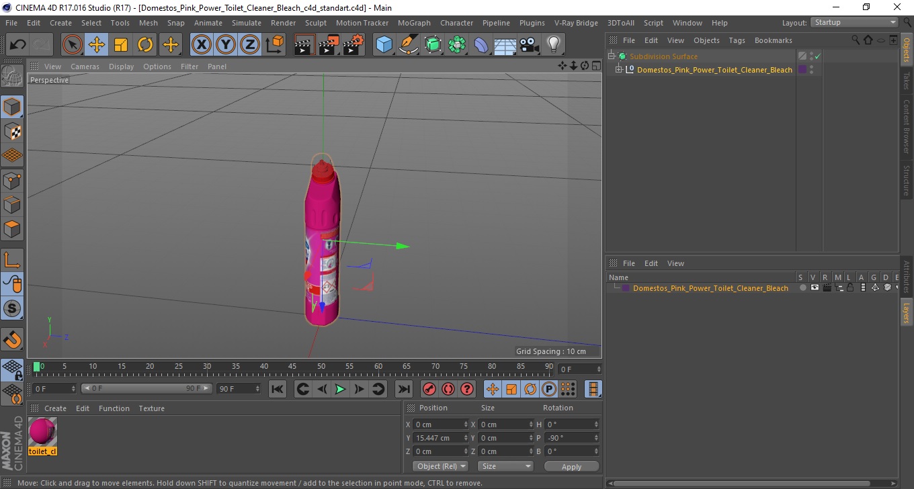The image size is (914, 489).
Task: Click the Undo arrow icon
Action: point(17,45)
